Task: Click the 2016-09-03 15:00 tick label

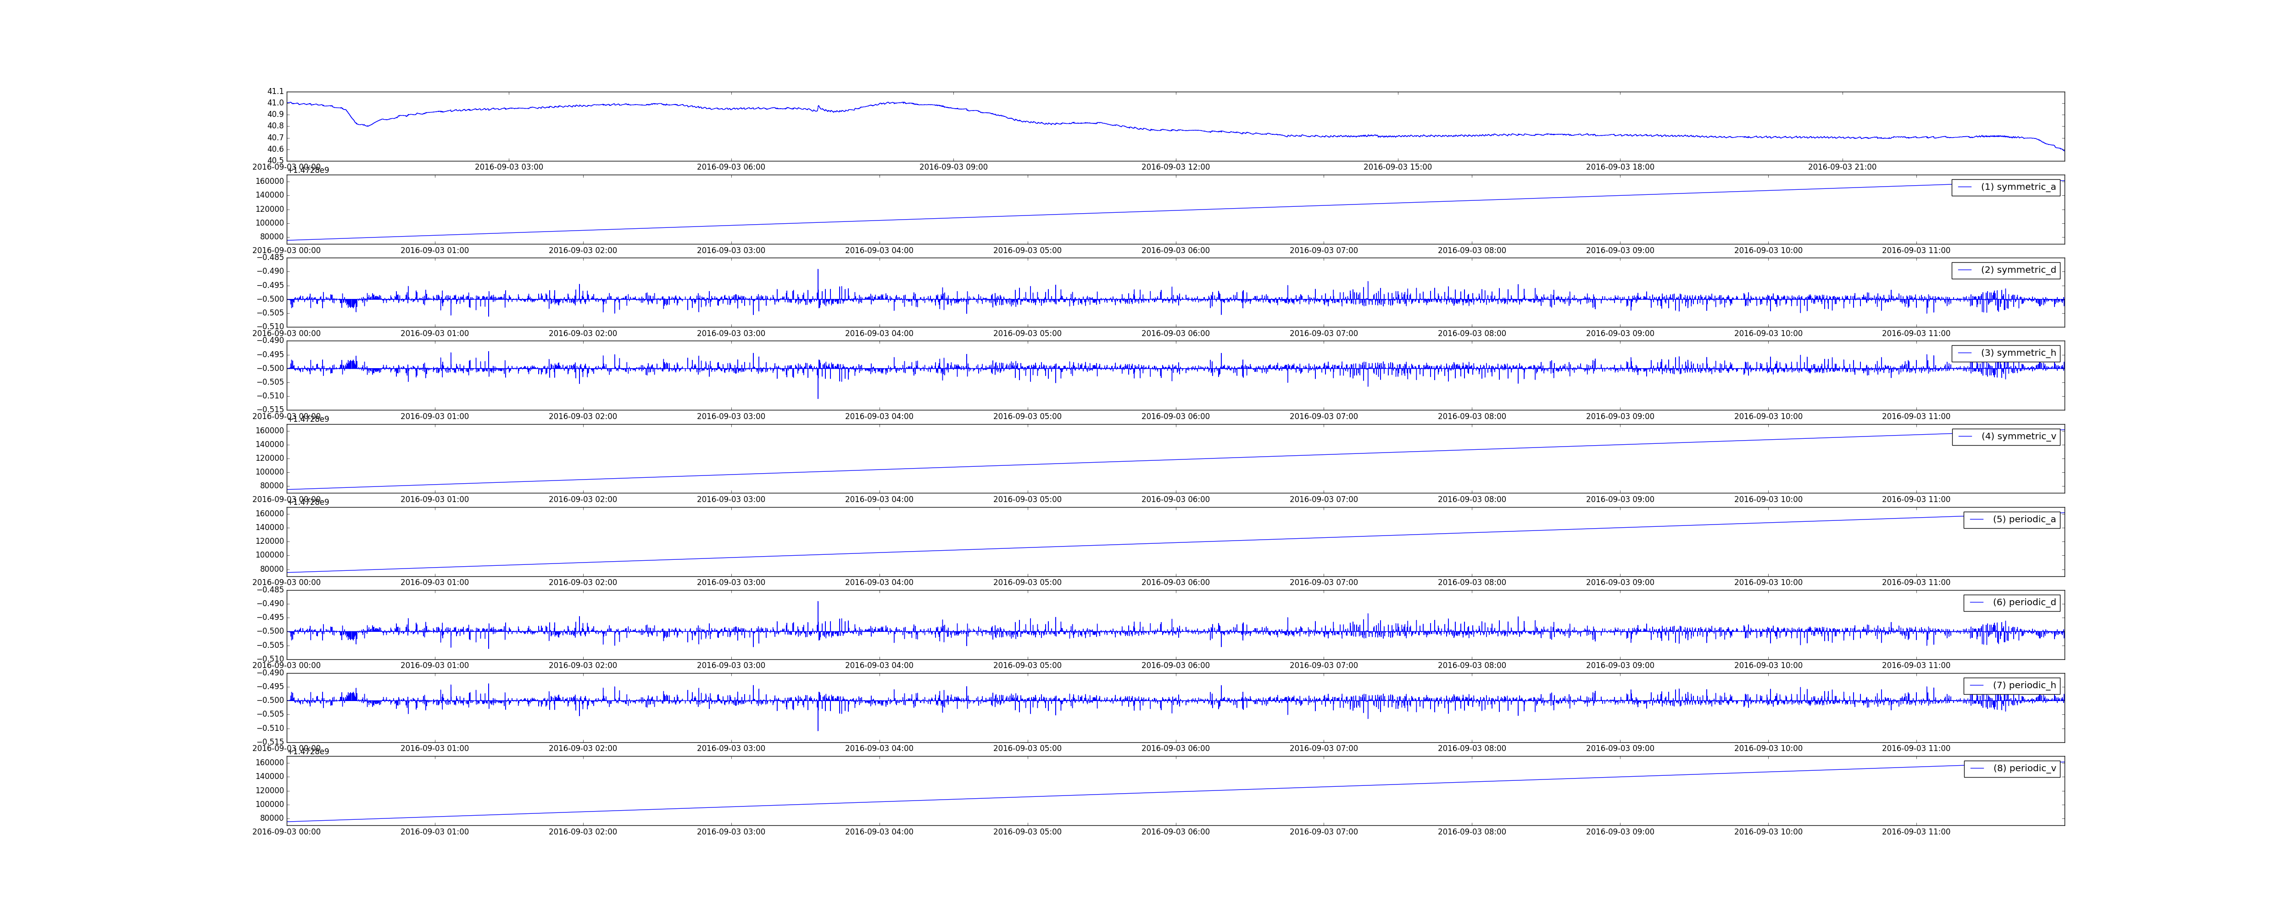Action: 1397,167
